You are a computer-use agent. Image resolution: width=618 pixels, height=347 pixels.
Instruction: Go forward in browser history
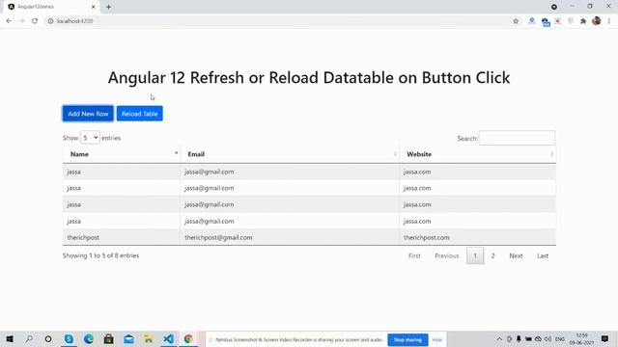[21, 21]
